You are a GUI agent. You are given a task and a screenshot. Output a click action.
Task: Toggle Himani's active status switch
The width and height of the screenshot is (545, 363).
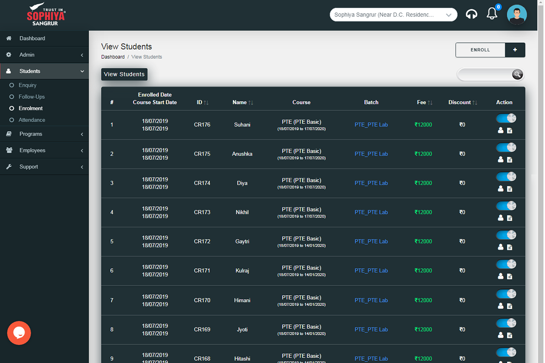pyautogui.click(x=506, y=294)
